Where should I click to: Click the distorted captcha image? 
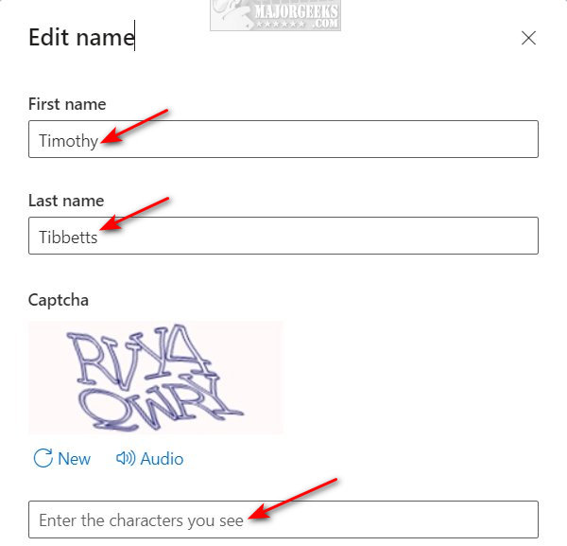156,378
